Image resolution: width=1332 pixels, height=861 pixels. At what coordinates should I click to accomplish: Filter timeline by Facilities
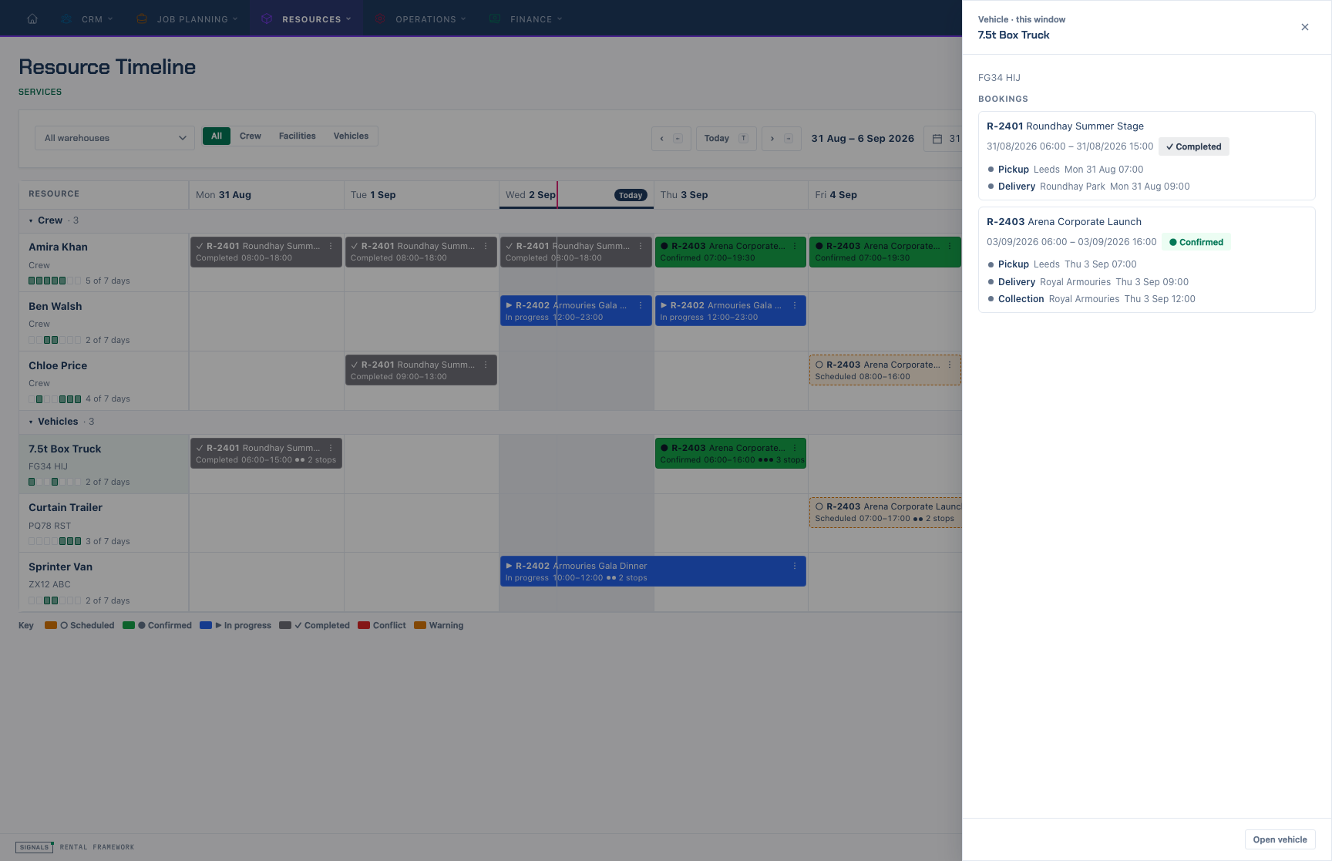[298, 136]
